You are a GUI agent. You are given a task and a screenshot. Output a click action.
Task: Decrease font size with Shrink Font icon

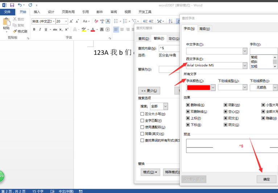coord(77,21)
